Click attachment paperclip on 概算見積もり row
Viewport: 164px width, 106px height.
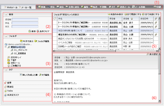pyautogui.click(x=156, y=35)
